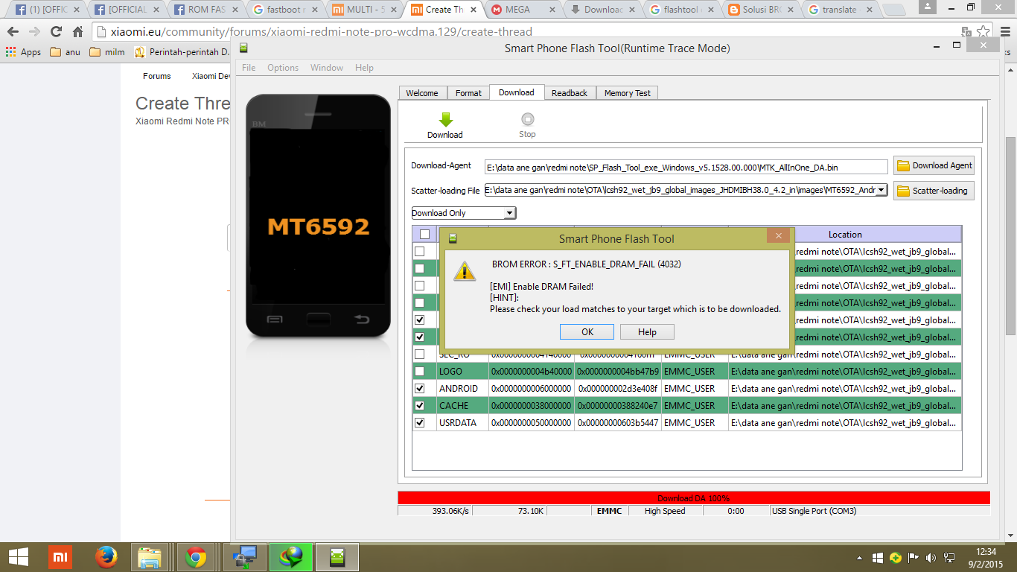Click the 'High Speed' status bar entry

pyautogui.click(x=665, y=511)
